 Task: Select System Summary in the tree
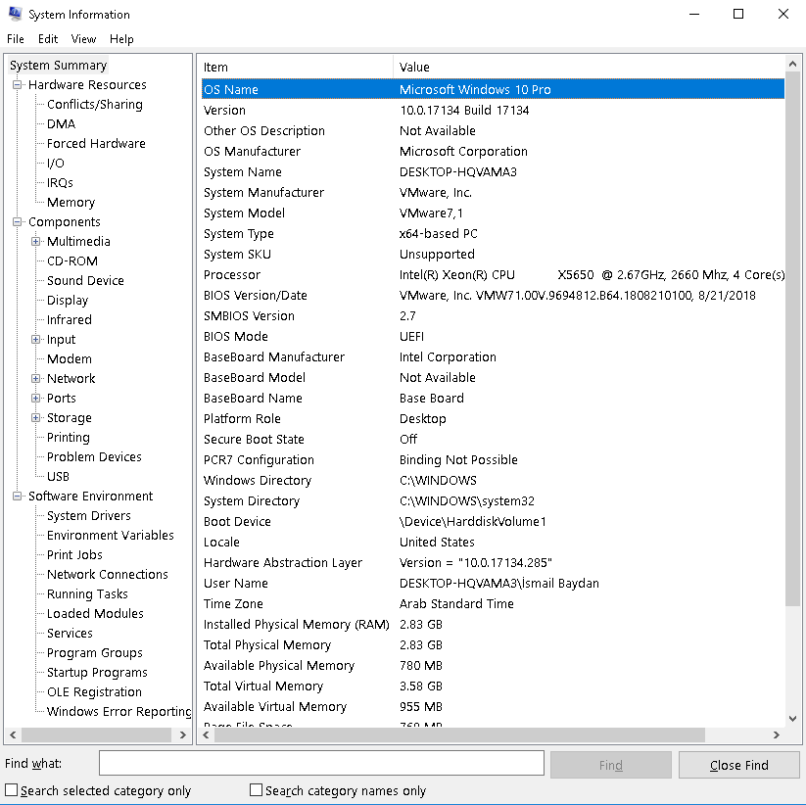point(58,66)
